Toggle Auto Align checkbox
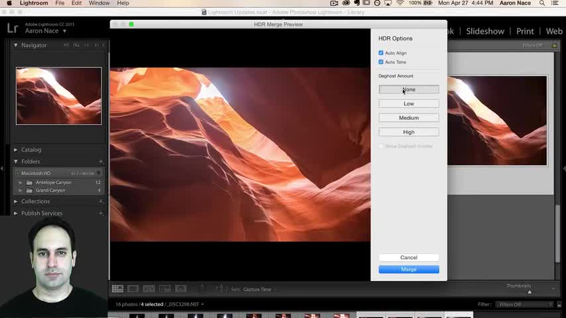This screenshot has width=566, height=318. pos(381,53)
